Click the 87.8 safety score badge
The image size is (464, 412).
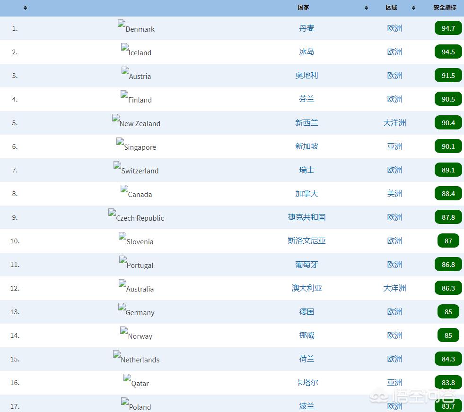pyautogui.click(x=448, y=217)
